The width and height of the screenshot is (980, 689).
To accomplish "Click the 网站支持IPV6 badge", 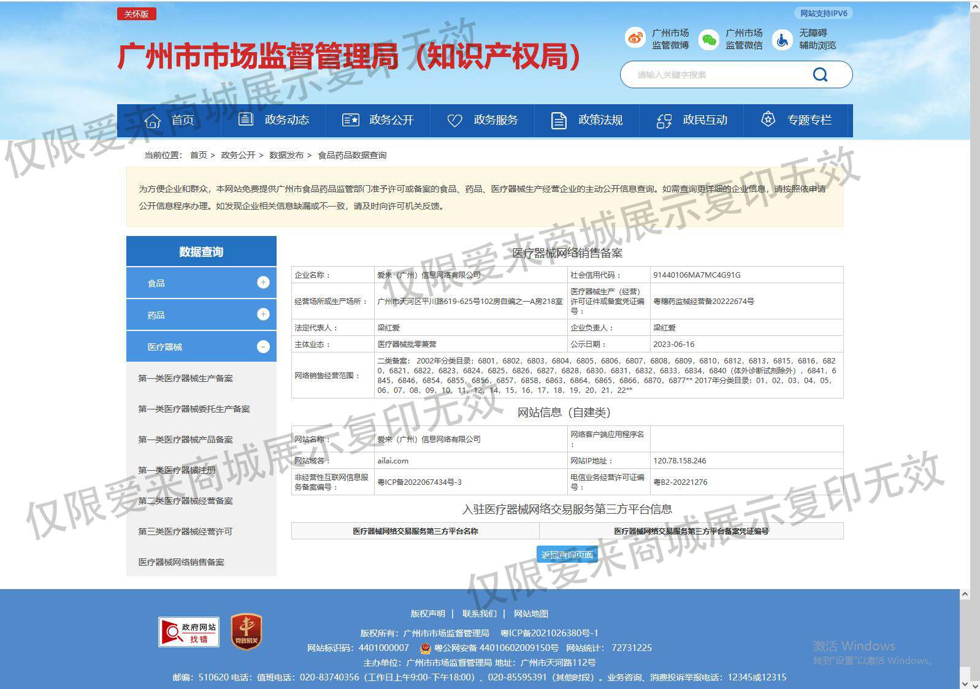I will [x=824, y=13].
